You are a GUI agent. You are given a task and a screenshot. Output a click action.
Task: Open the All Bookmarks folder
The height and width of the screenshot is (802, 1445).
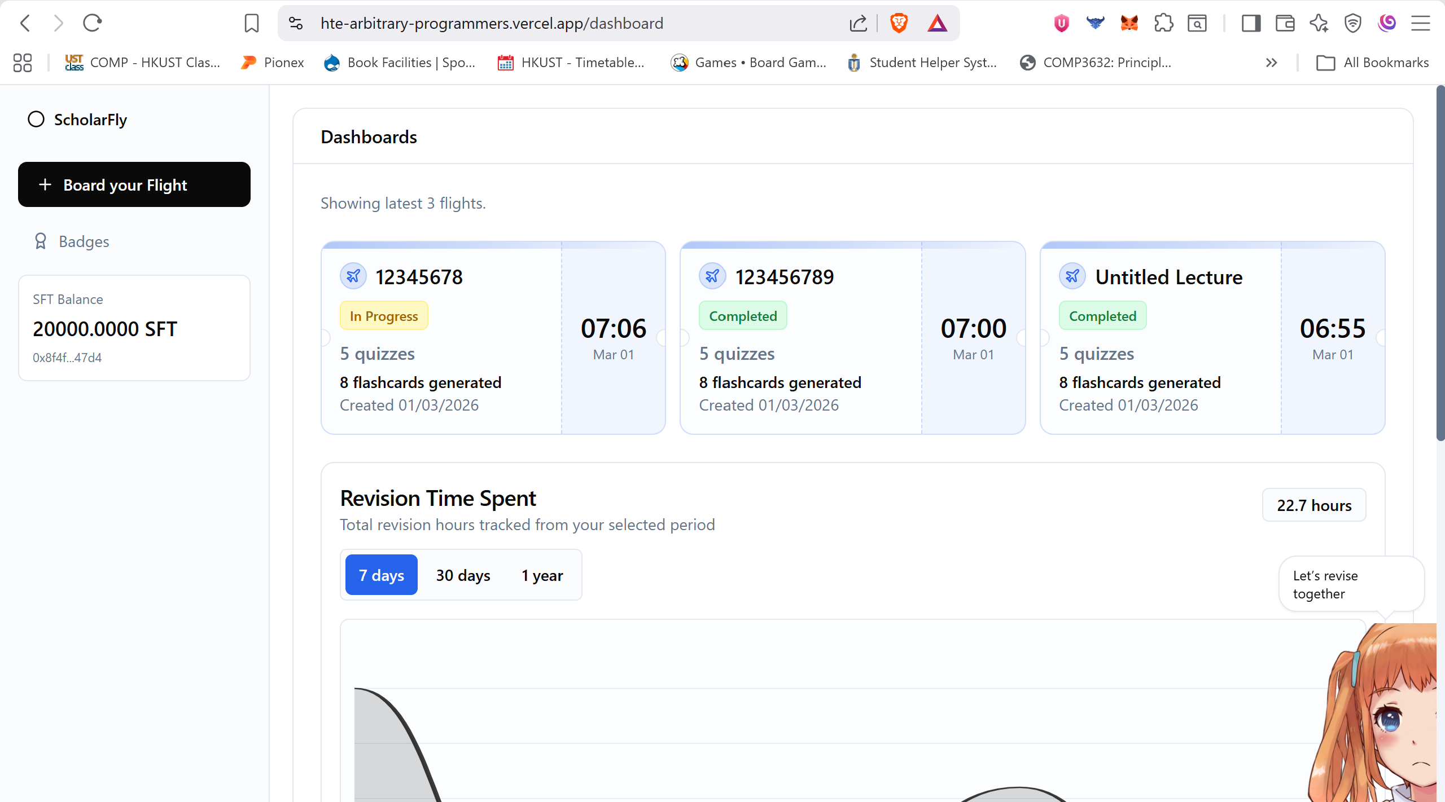click(1373, 63)
